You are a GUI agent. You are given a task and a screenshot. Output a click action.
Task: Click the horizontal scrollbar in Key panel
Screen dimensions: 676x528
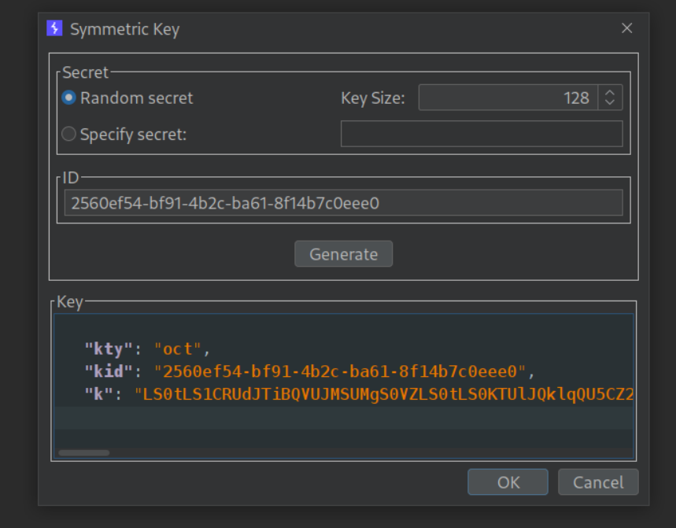click(84, 452)
